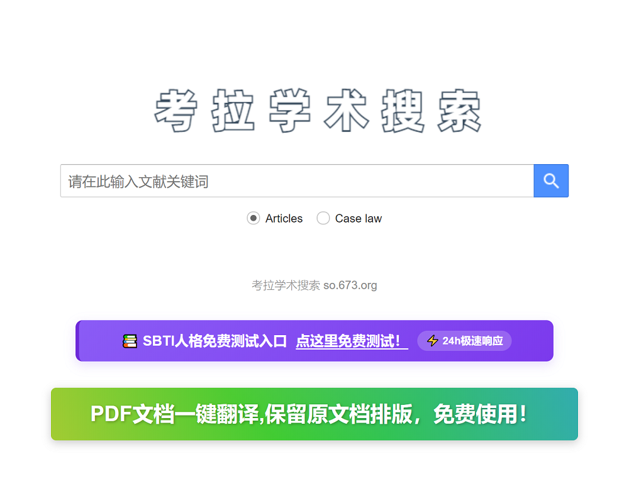Select the Case law radio button

tap(323, 218)
